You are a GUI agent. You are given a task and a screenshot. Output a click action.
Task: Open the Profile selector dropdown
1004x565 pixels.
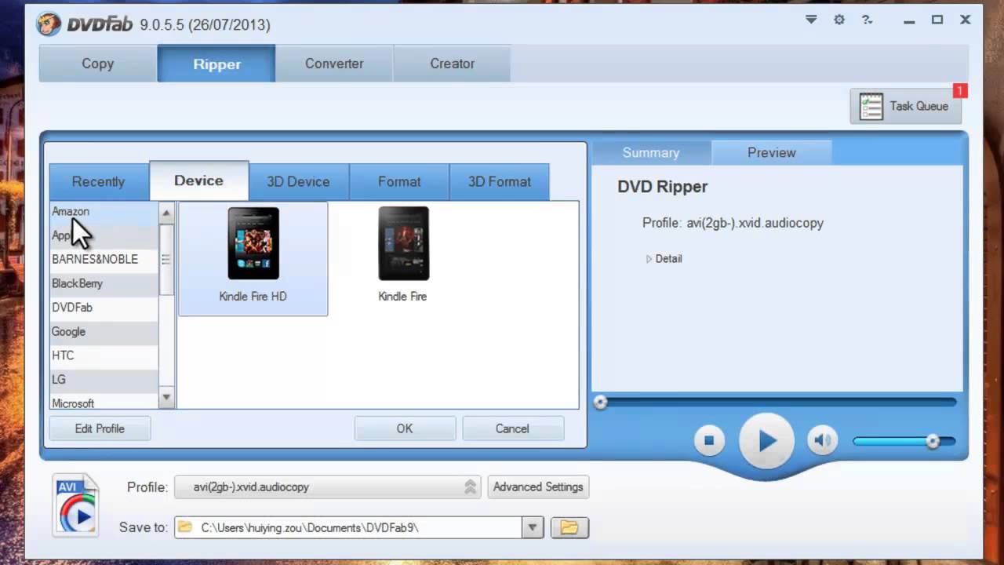pyautogui.click(x=328, y=487)
